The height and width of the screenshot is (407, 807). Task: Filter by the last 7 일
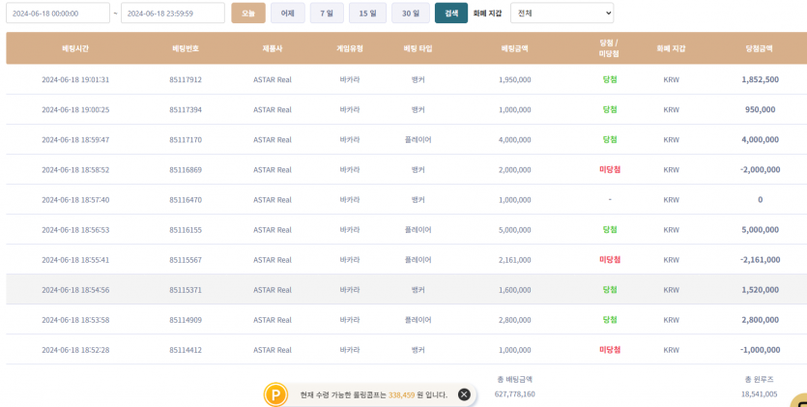(x=327, y=14)
